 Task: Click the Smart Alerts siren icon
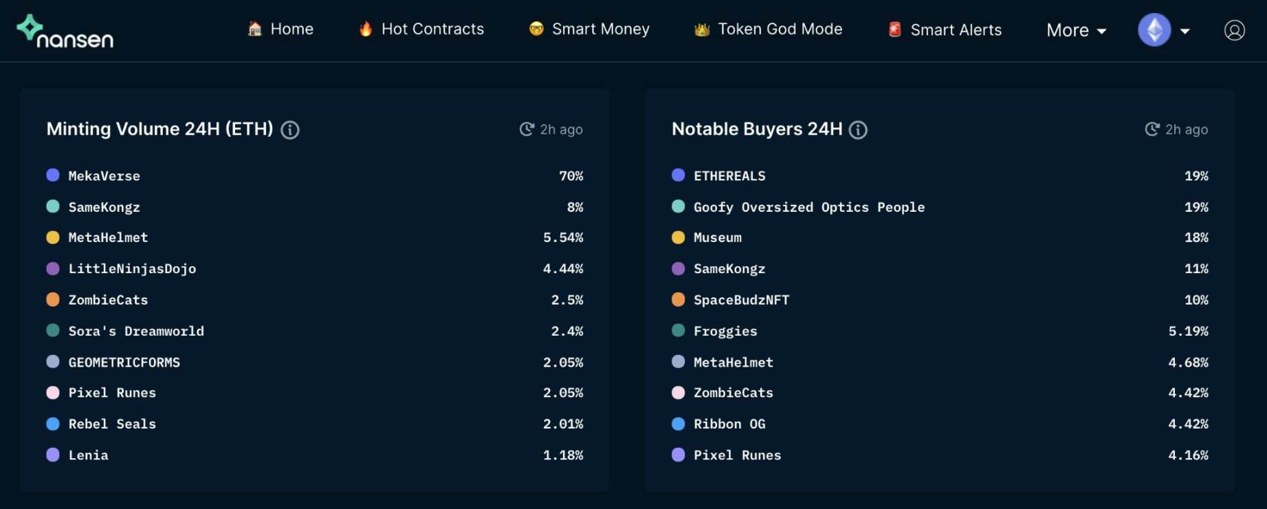pos(894,30)
